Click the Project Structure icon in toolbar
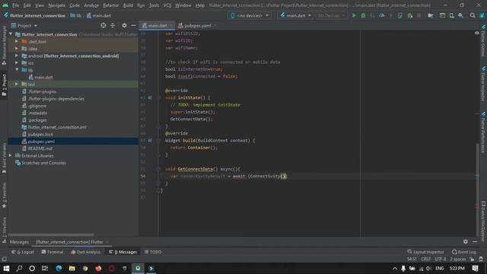This screenshot has height=274, width=487. click(x=431, y=15)
